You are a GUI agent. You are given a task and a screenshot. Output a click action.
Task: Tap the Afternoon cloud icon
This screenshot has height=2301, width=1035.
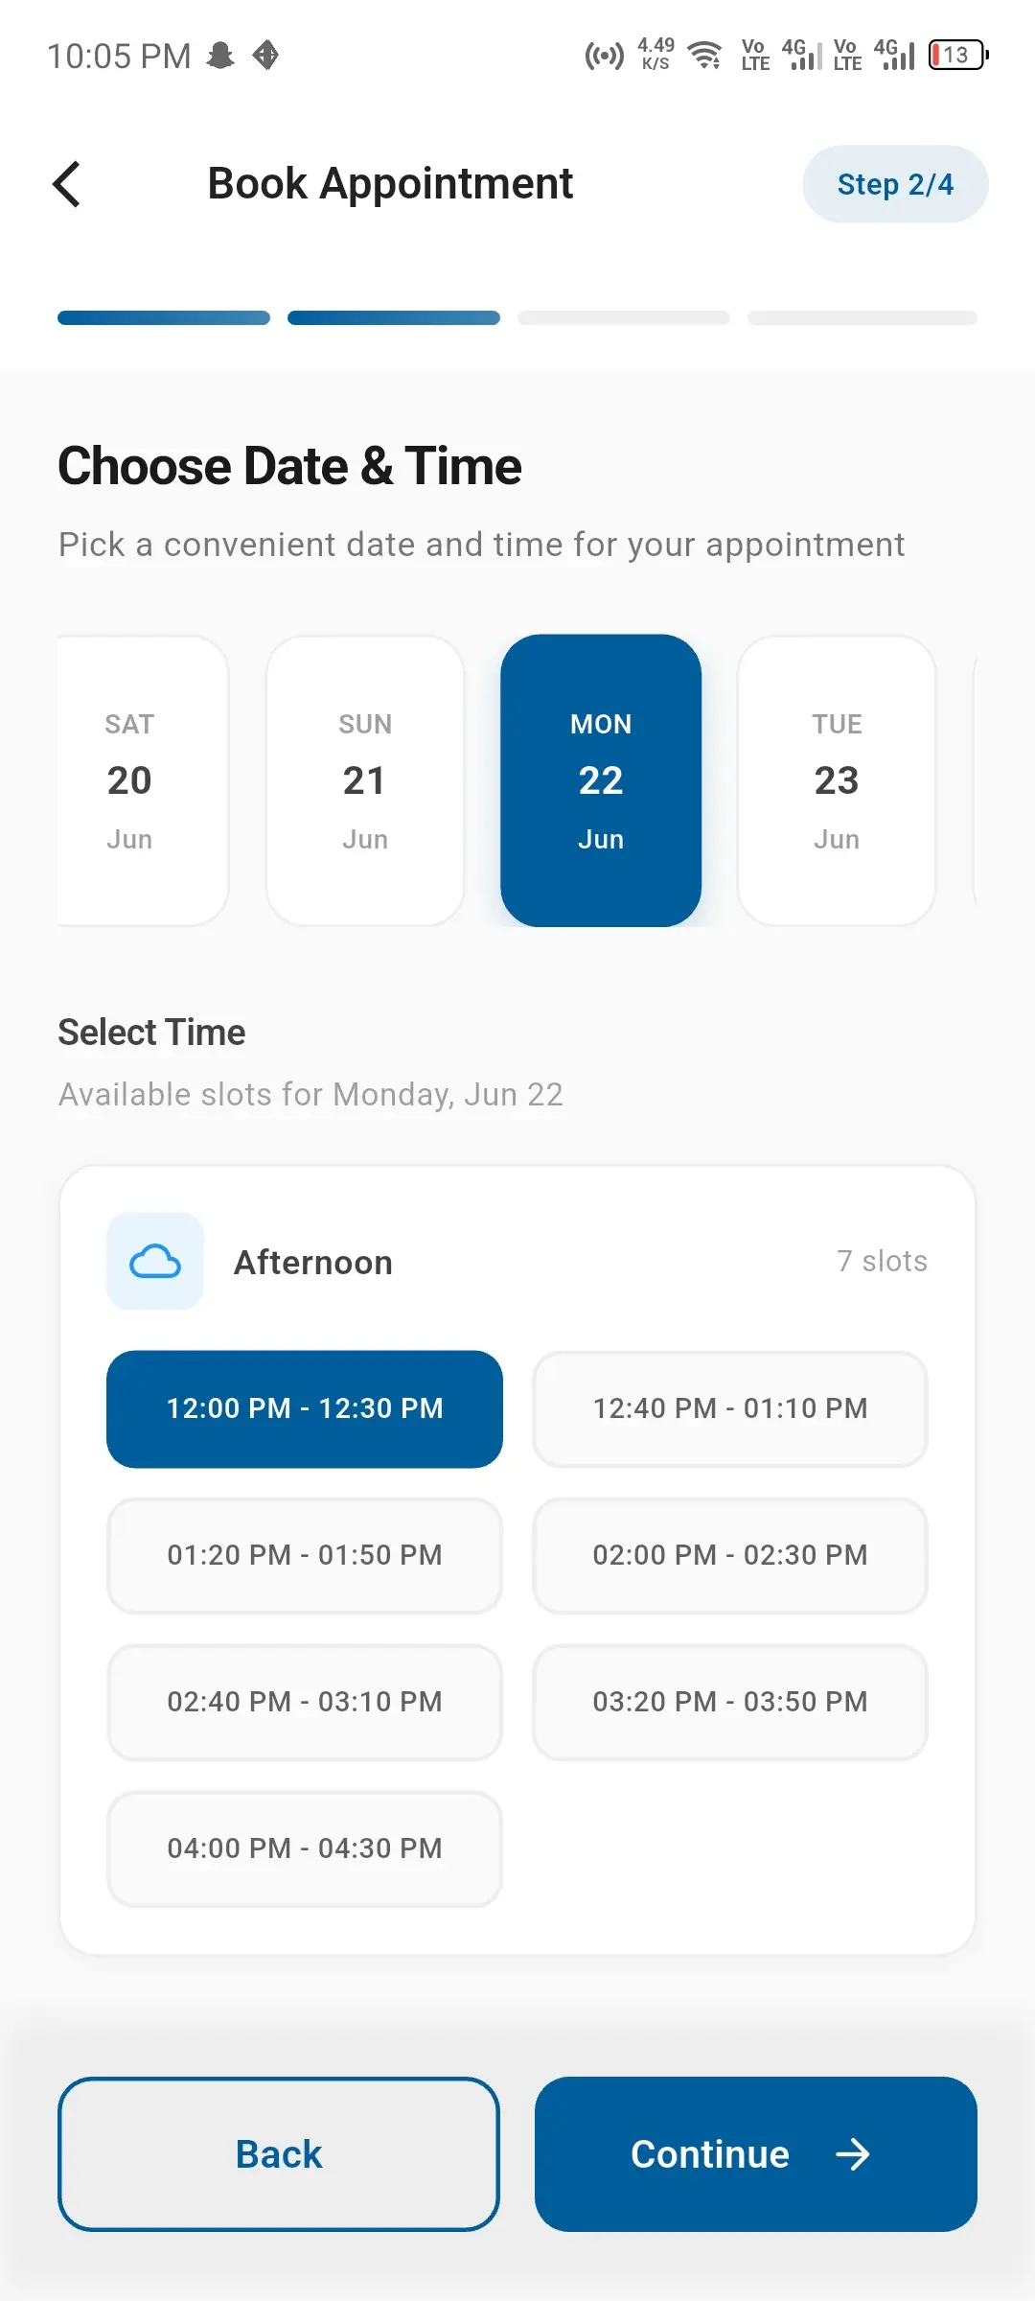[x=155, y=1262]
